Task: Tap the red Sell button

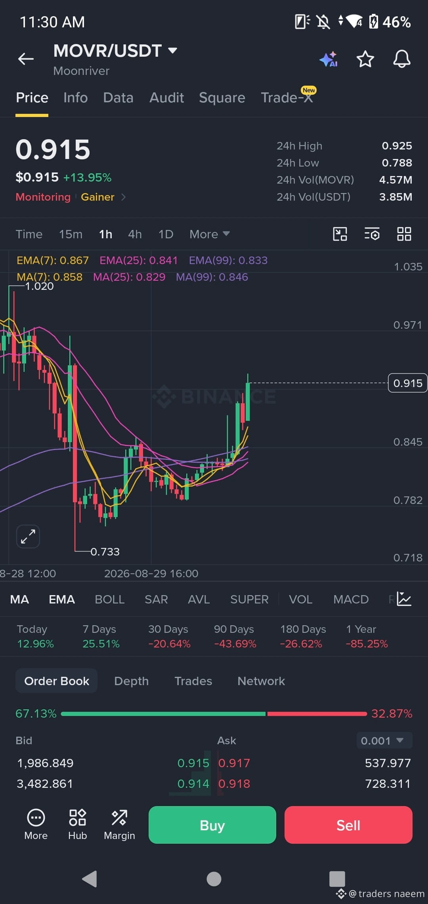Action: pos(348,825)
